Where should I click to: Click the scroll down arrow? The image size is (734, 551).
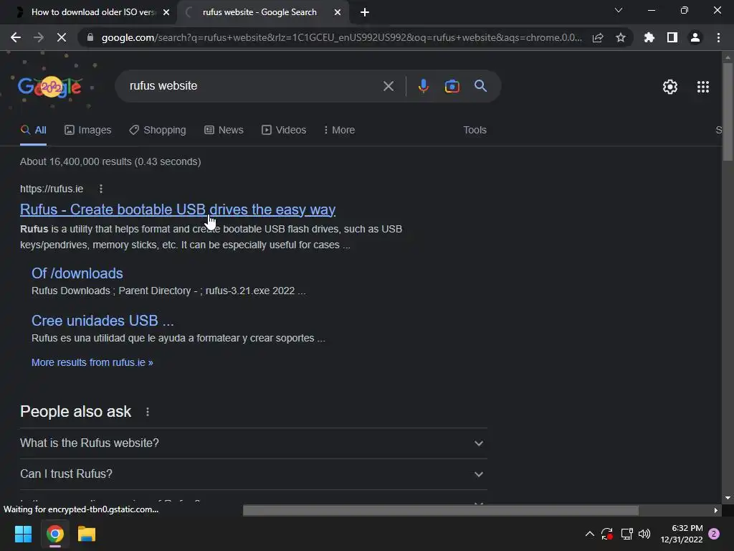(728, 498)
